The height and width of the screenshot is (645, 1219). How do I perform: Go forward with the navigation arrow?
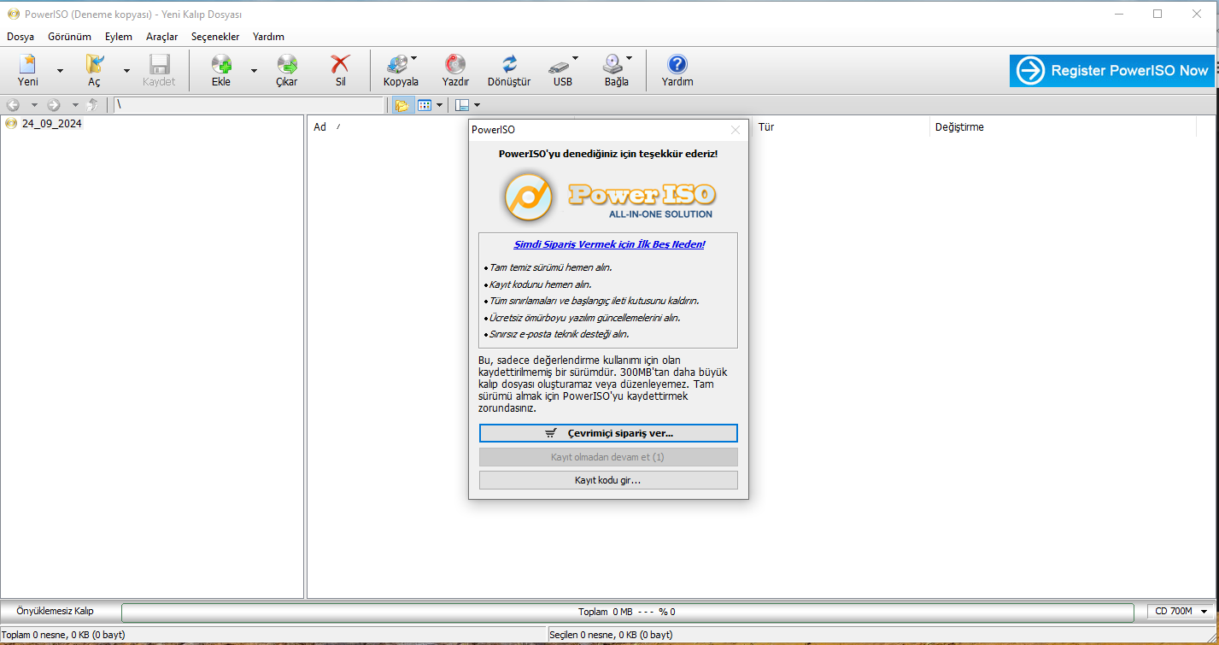pos(54,105)
